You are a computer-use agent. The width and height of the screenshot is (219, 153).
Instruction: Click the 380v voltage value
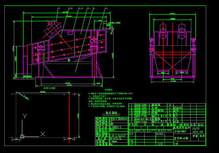tap(112, 130)
